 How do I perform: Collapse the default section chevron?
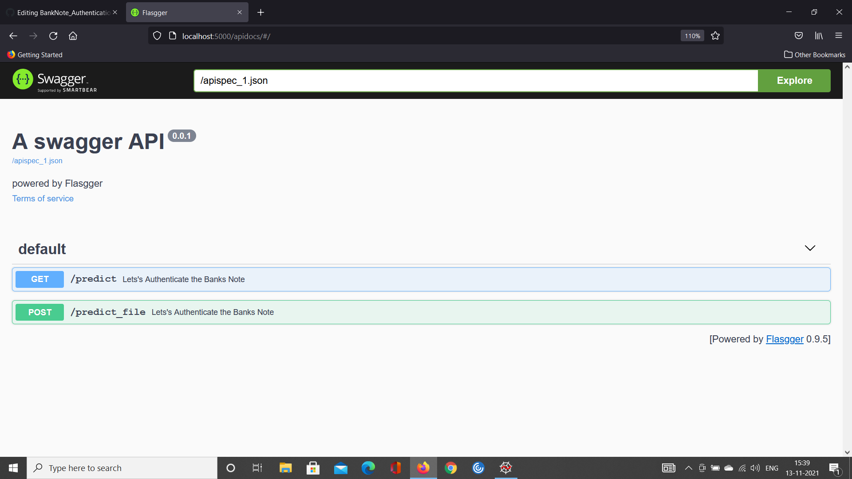point(810,248)
